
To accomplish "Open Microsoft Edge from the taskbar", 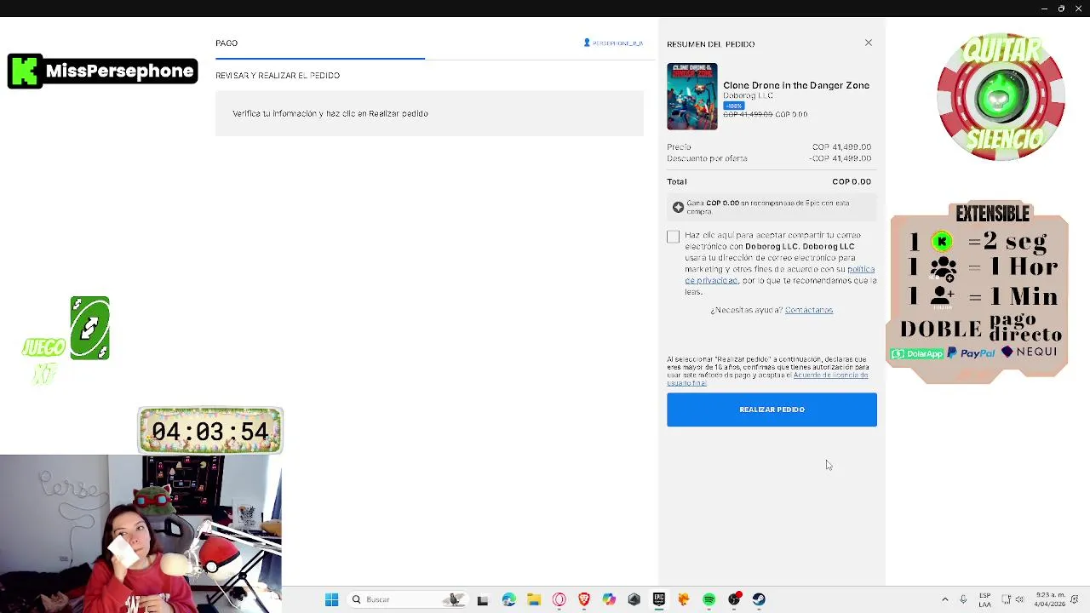I will [x=508, y=599].
